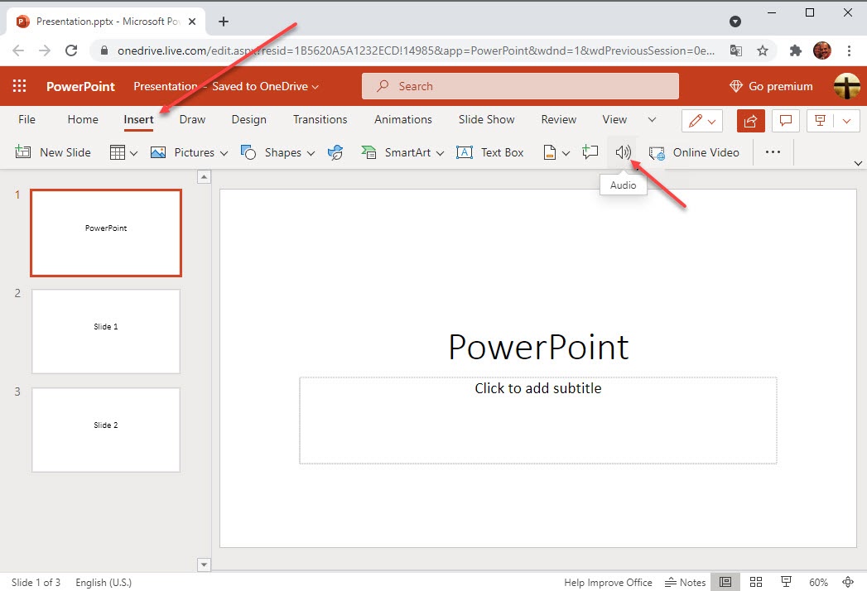Expand the ribbon display options chevron
Viewport: 867px width, 591px height.
(858, 163)
